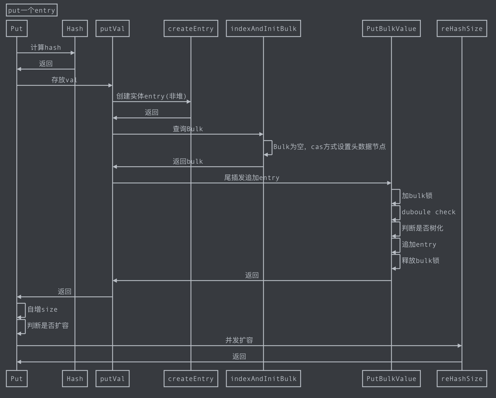Viewport: 496px width, 398px height.
Task: Select the bottom putVal box
Action: click(x=112, y=379)
